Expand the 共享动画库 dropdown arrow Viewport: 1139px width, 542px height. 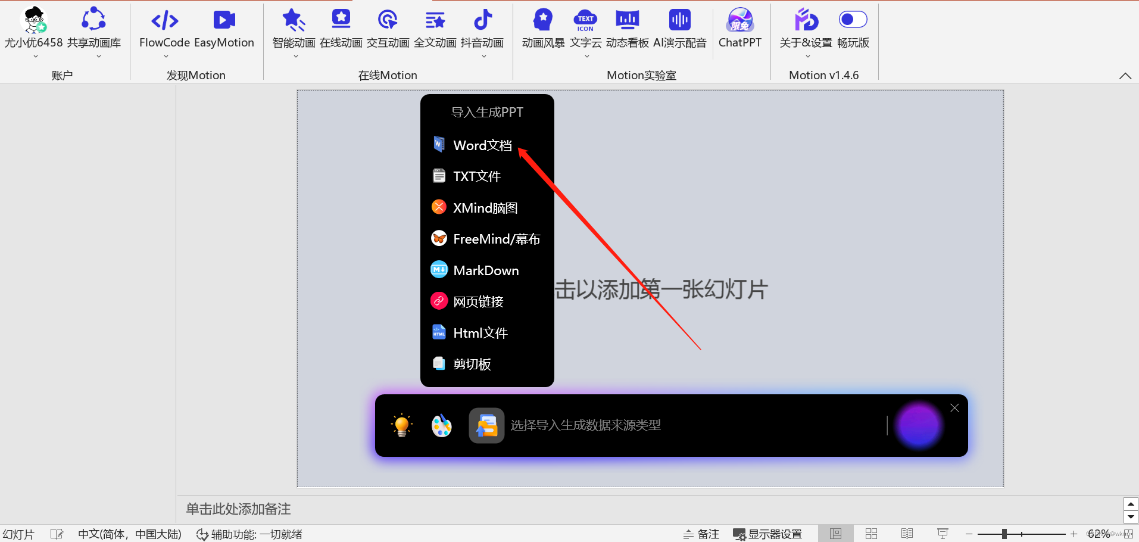click(x=99, y=57)
